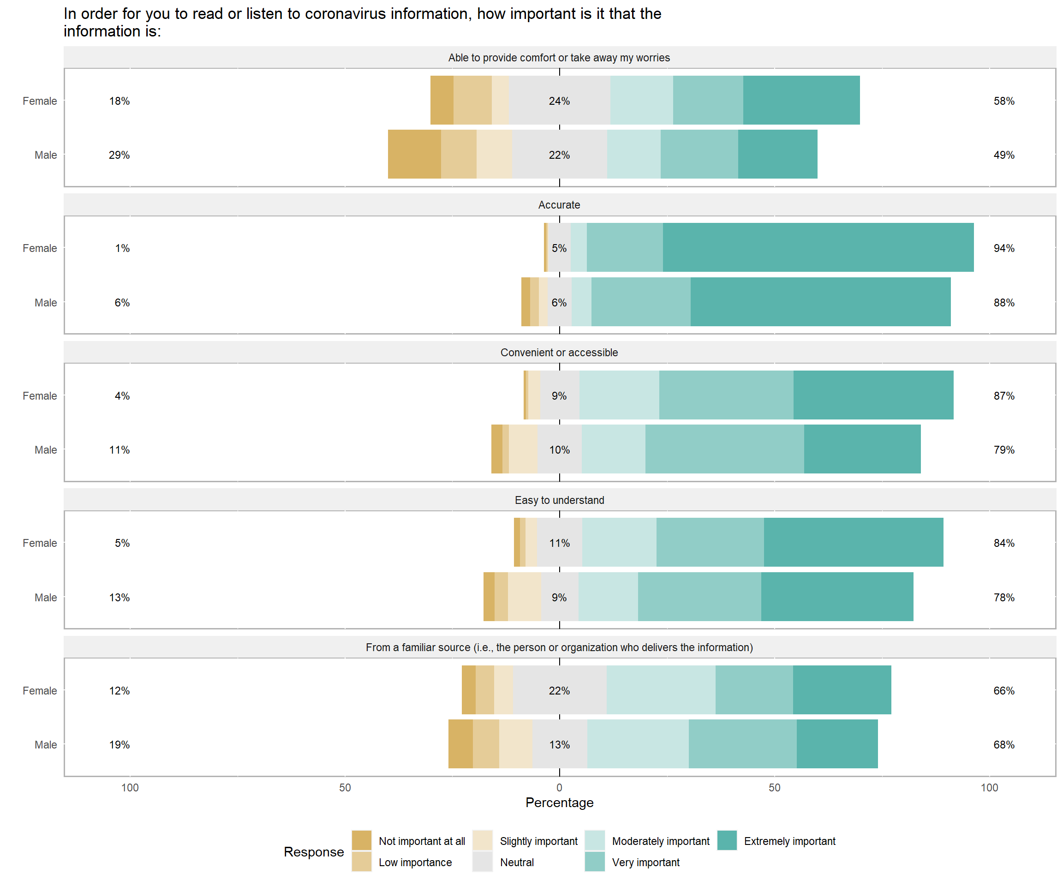Click the 'Low importance' legend swatch
This screenshot has height=886, width=1063.
click(x=361, y=862)
